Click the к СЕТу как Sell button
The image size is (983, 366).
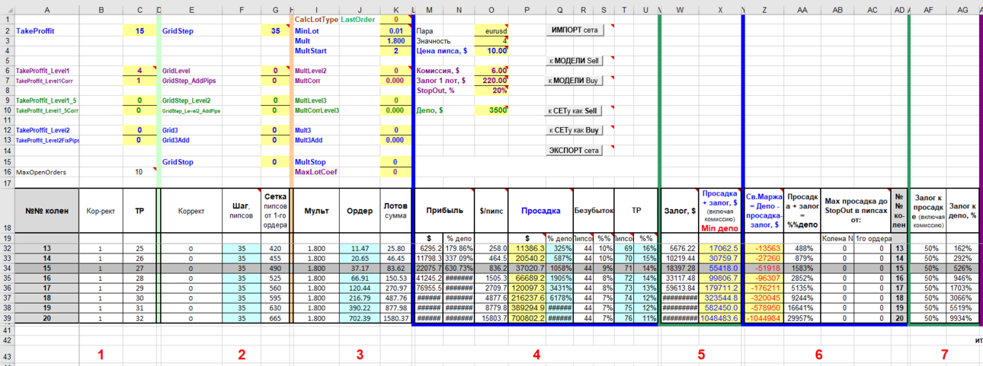coord(574,110)
